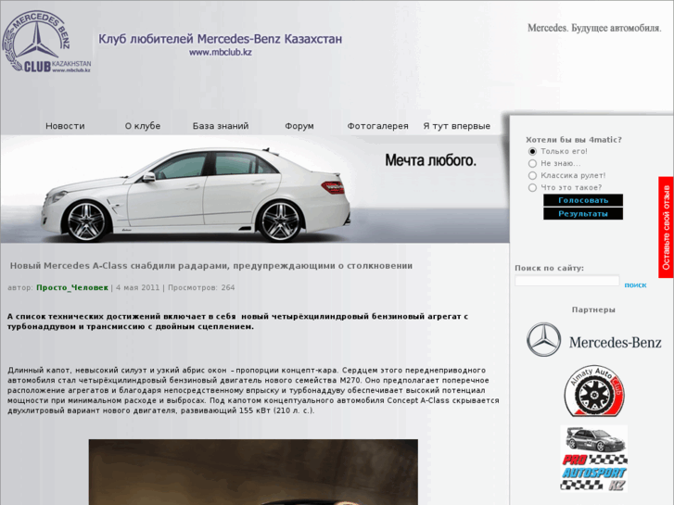
Task: Select the 'Что это такое?' poll option
Action: coord(532,187)
